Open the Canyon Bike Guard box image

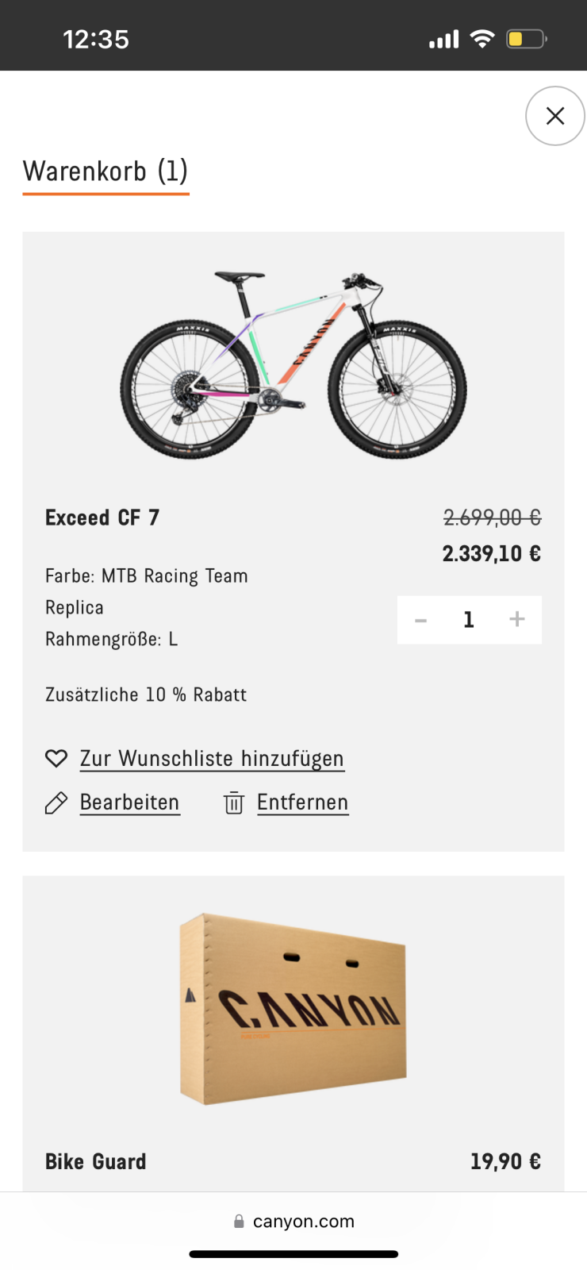[293, 1008]
